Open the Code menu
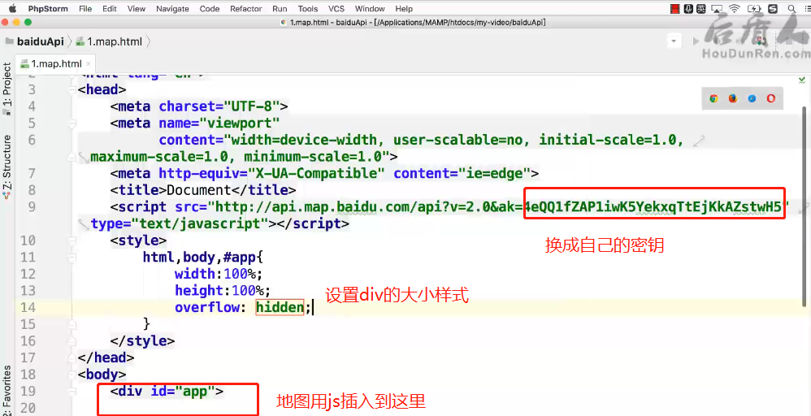This screenshot has height=416, width=811. [x=210, y=9]
